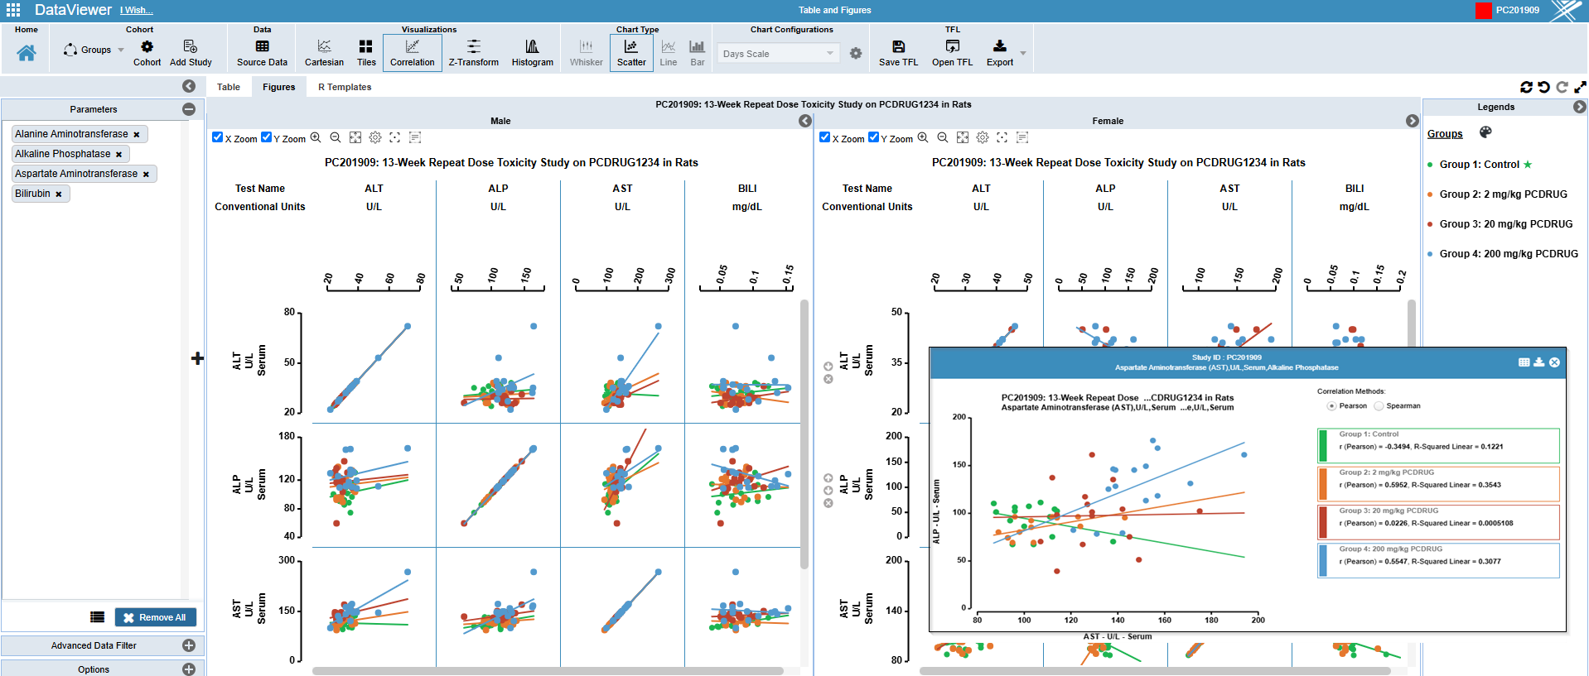Toggle Y Zoom in Female panel
The width and height of the screenshot is (1589, 676).
pos(873,137)
